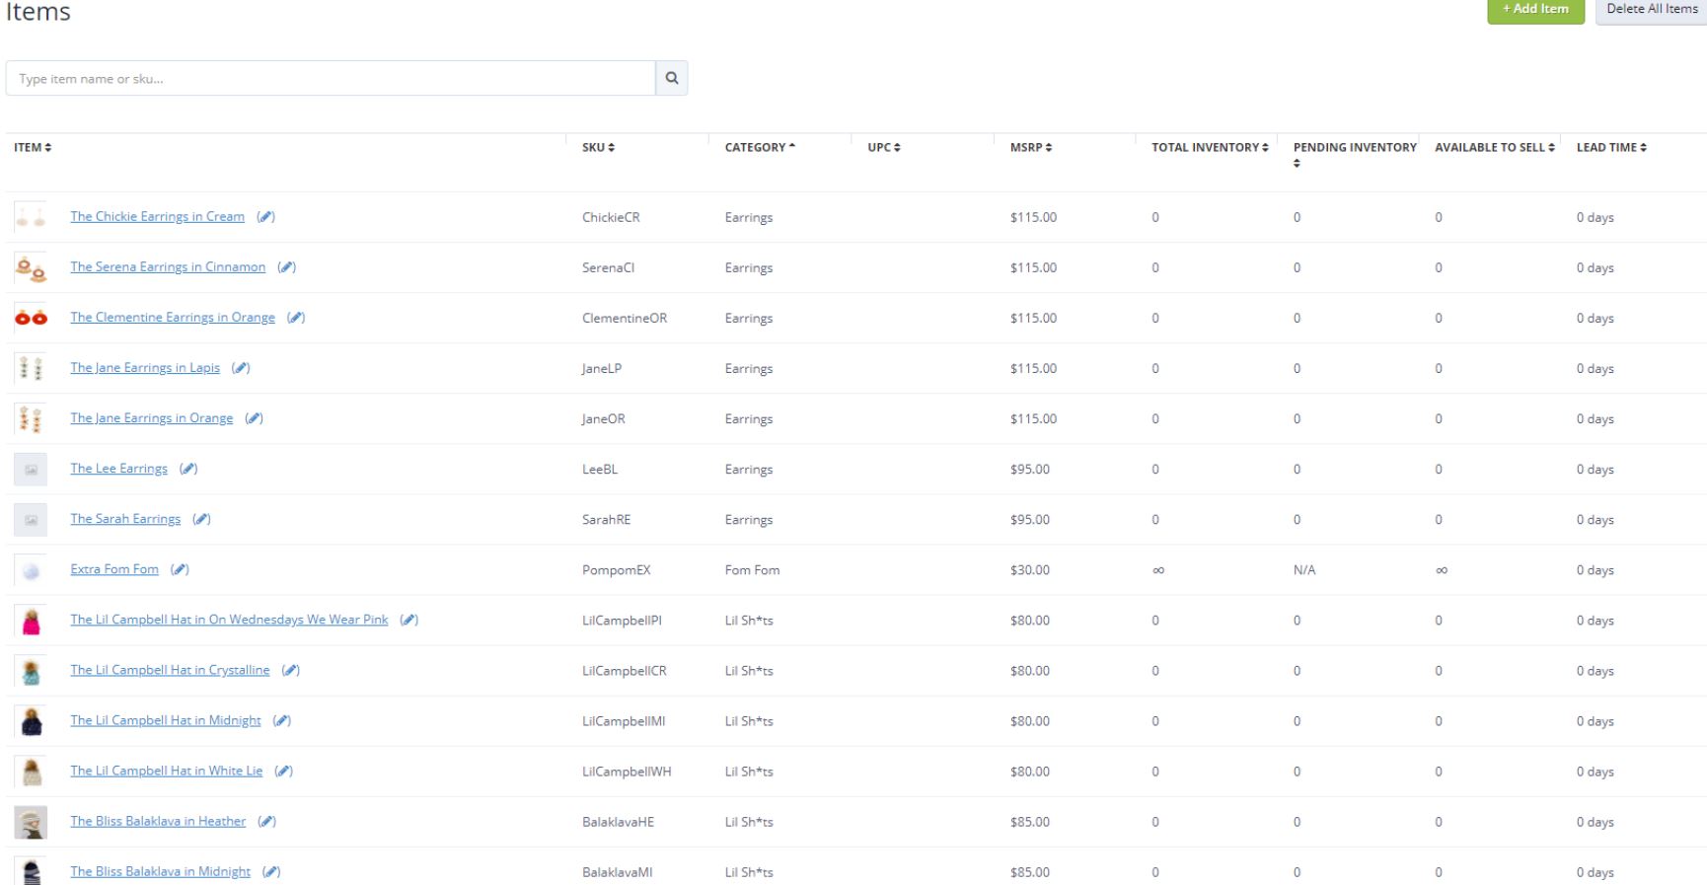Click thumbnail of The Jane Earrings in Lapis
The height and width of the screenshot is (885, 1707).
[x=31, y=368]
